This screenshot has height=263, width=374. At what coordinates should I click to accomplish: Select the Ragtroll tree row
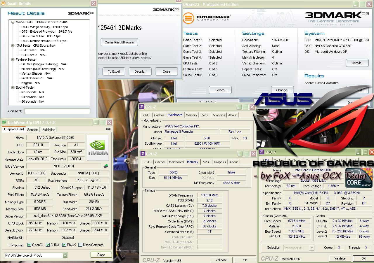coord(30,83)
